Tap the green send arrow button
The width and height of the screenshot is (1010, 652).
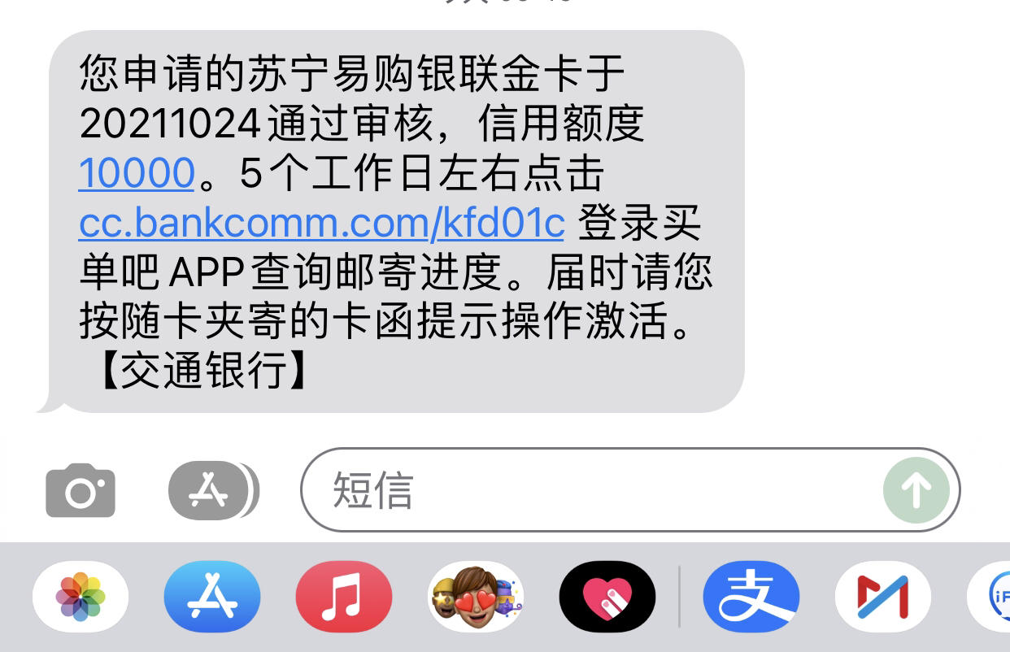click(x=916, y=489)
